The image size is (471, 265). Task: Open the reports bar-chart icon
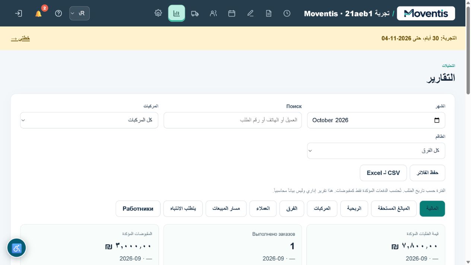176,13
